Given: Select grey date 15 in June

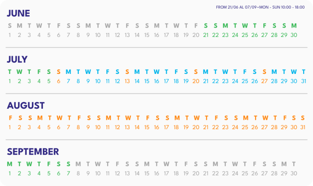Looking at the screenshot, I should (x=147, y=35).
